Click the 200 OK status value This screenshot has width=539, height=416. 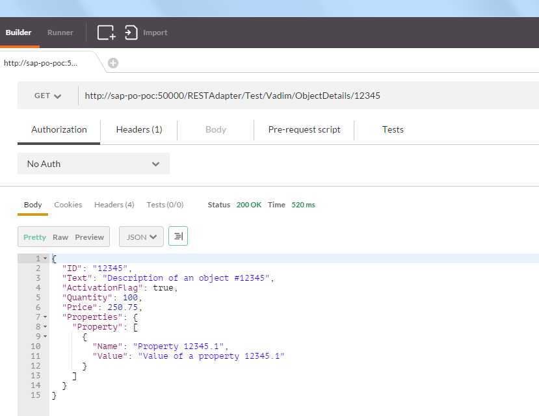[x=249, y=205]
